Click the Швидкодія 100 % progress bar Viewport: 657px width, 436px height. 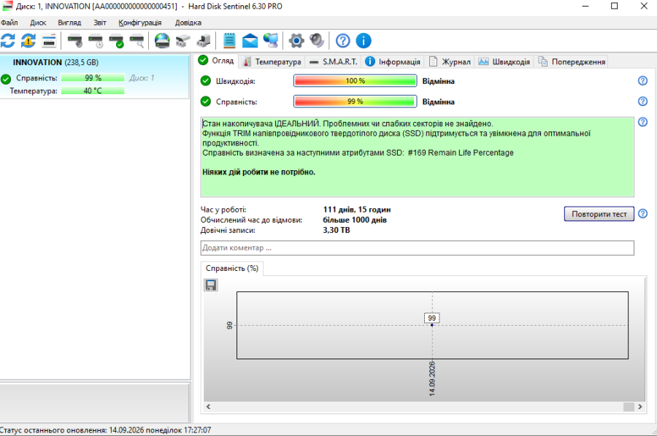pos(356,80)
